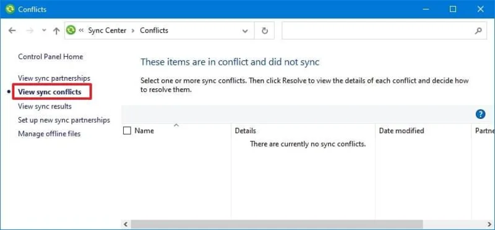Open the address bar history dropdown
495x230 pixels.
(x=245, y=31)
